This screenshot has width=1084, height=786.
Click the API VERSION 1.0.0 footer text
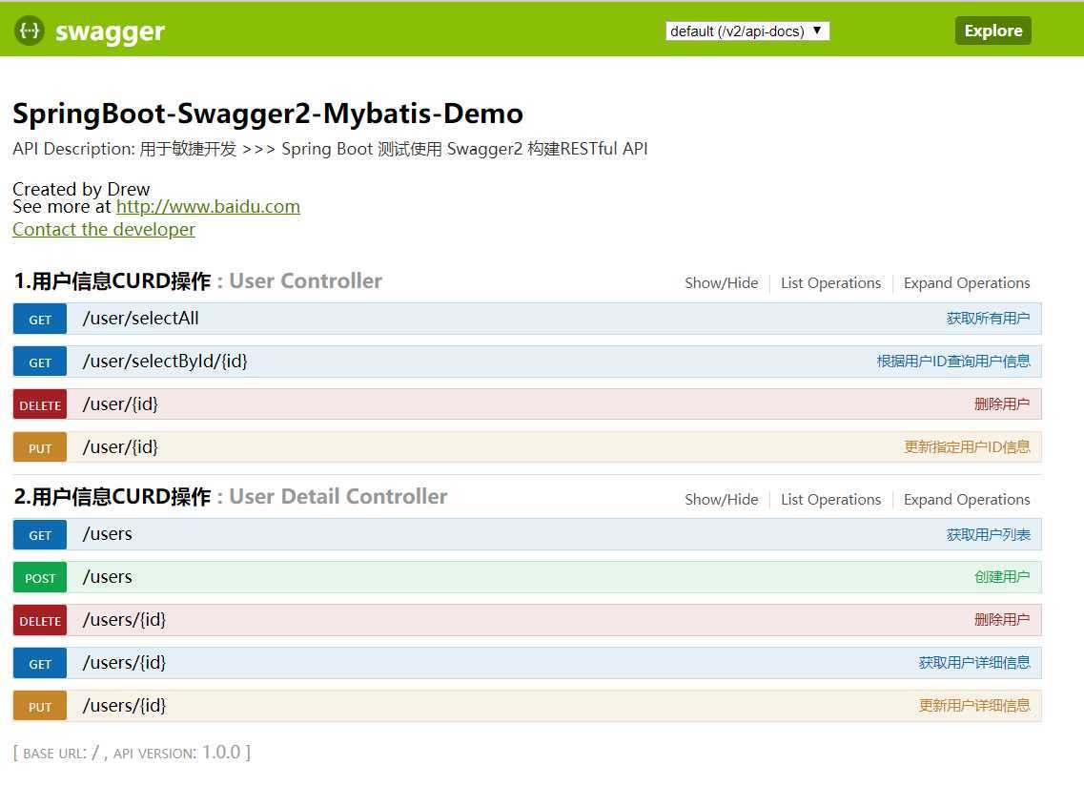tap(177, 752)
